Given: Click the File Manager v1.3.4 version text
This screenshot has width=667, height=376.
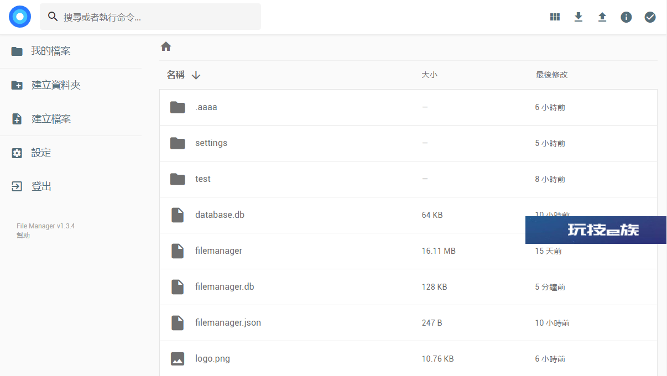Looking at the screenshot, I should (45, 226).
